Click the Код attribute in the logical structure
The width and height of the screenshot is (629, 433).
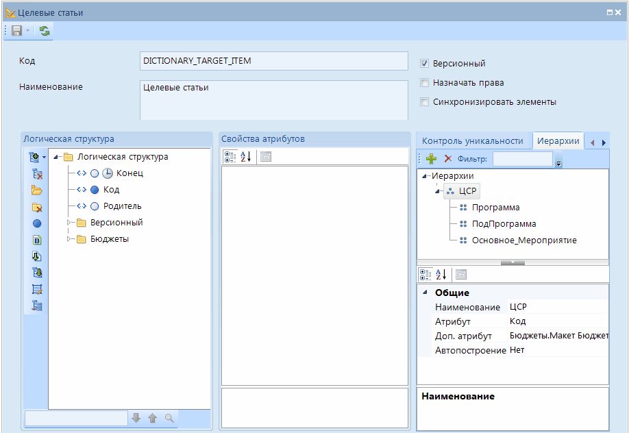tap(111, 190)
